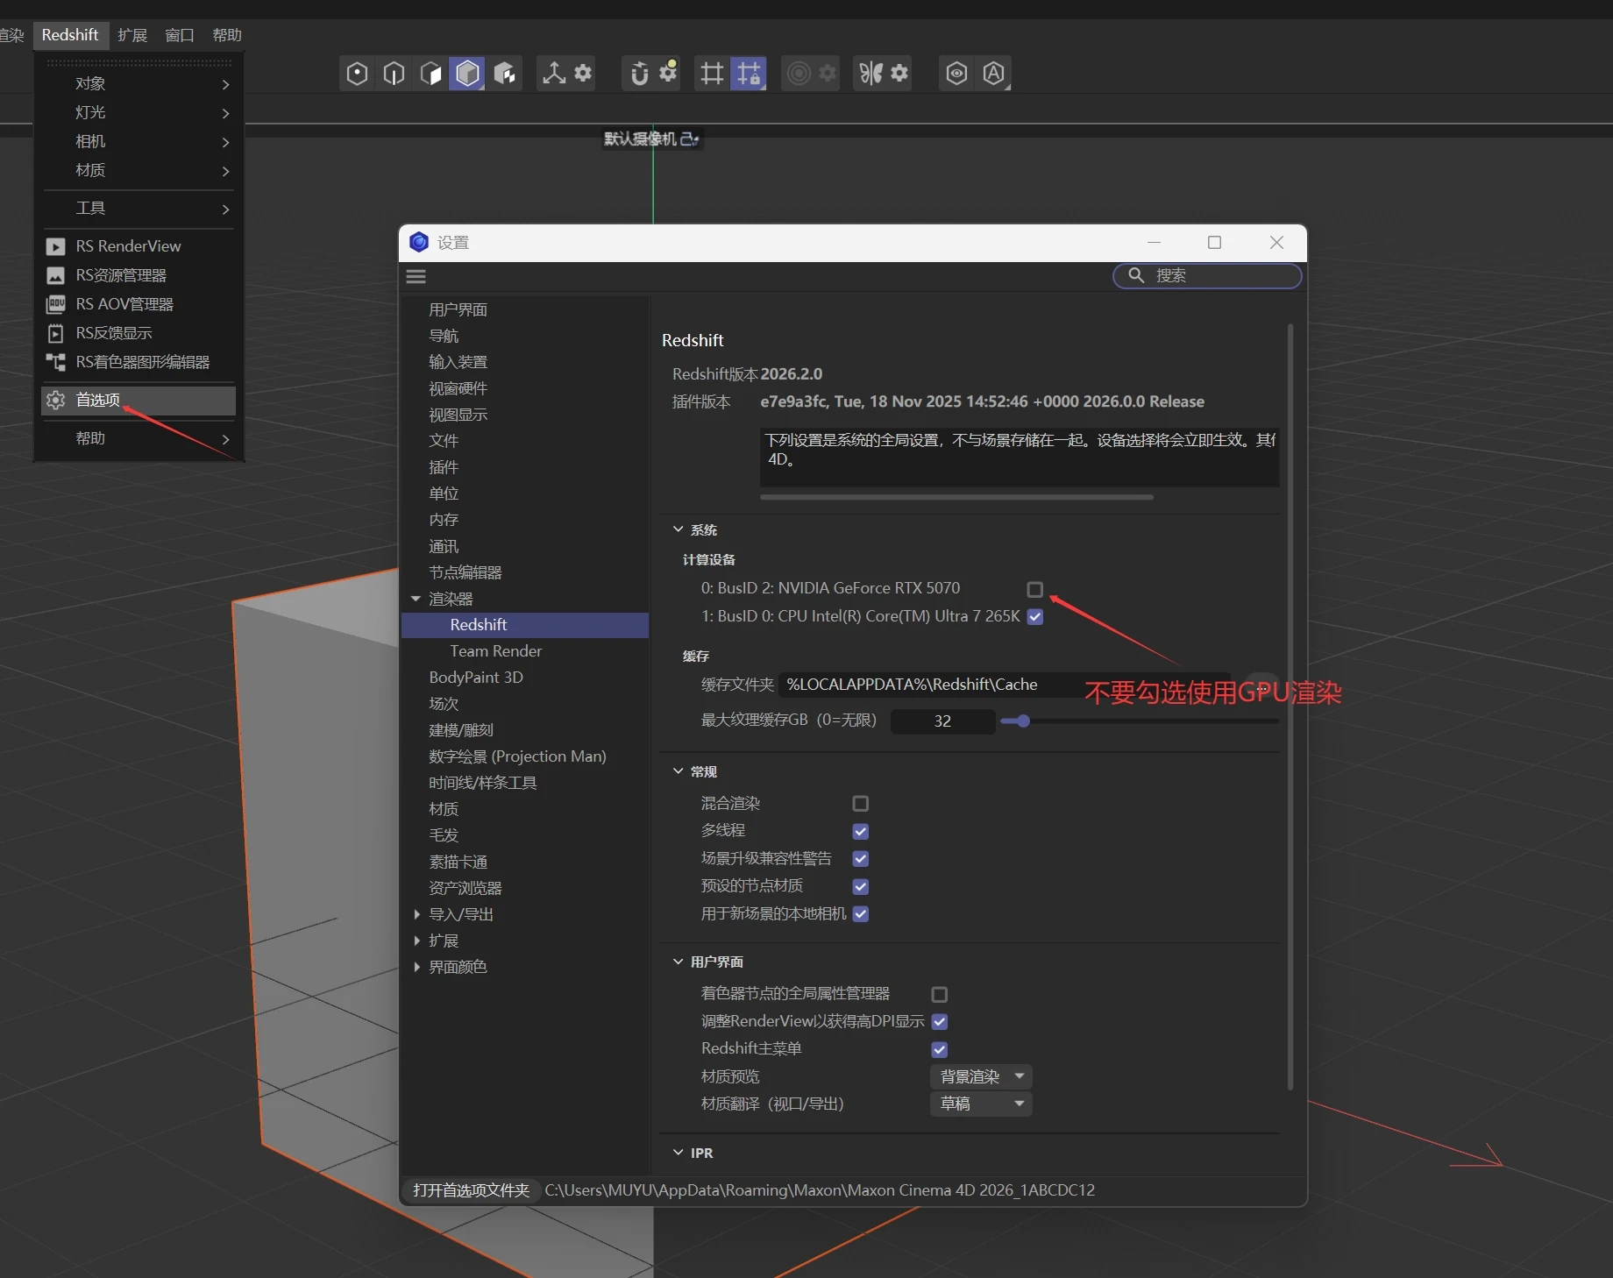Image resolution: width=1613 pixels, height=1278 pixels.
Task: Click the hamburger menu in the settings window
Action: pyautogui.click(x=416, y=276)
